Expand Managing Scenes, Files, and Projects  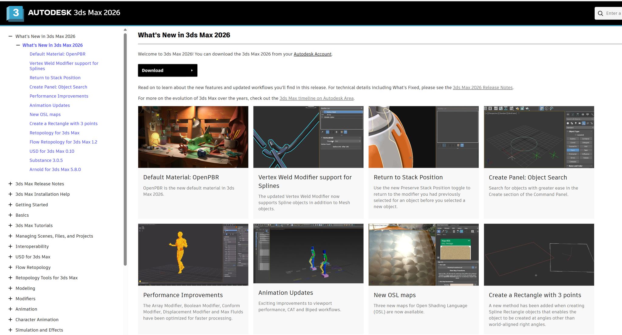coord(10,236)
